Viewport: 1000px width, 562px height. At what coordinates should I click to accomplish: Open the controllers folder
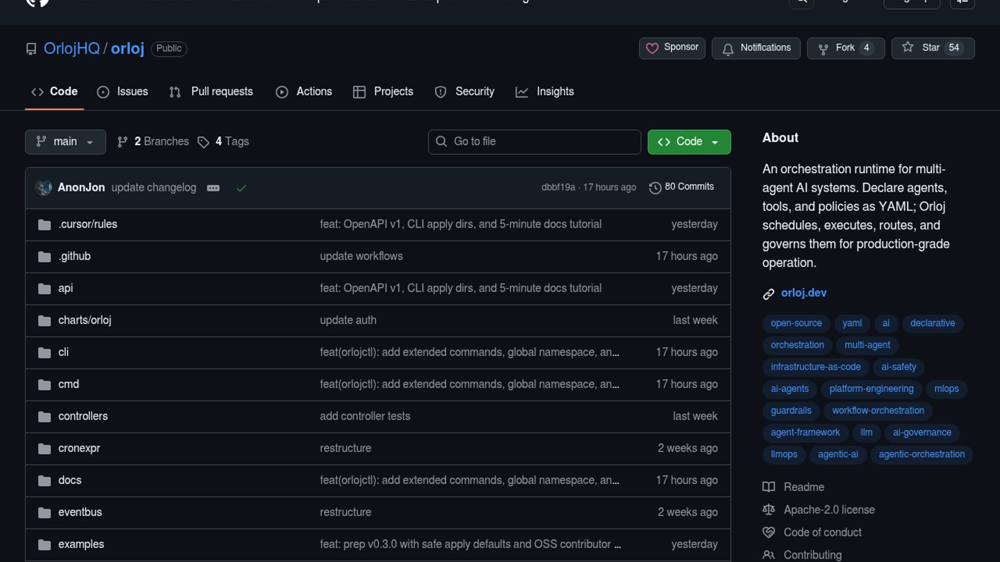83,416
